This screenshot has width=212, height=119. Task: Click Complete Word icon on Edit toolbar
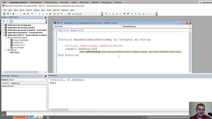[120, 14]
